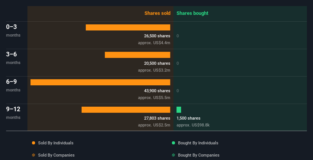313x160 pixels.
Task: Click the 0 bought value for 6–9 months
Action: [x=178, y=91]
